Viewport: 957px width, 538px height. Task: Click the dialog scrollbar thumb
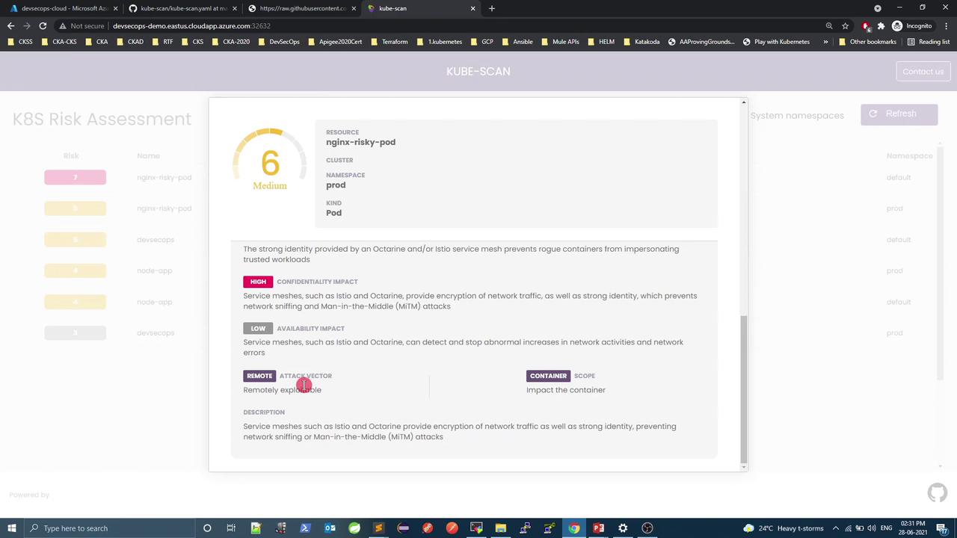click(743, 389)
